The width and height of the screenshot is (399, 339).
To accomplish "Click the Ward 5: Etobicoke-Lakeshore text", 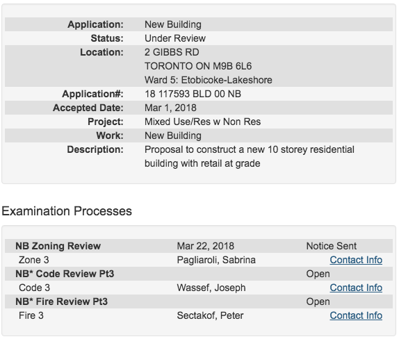I will [x=209, y=80].
